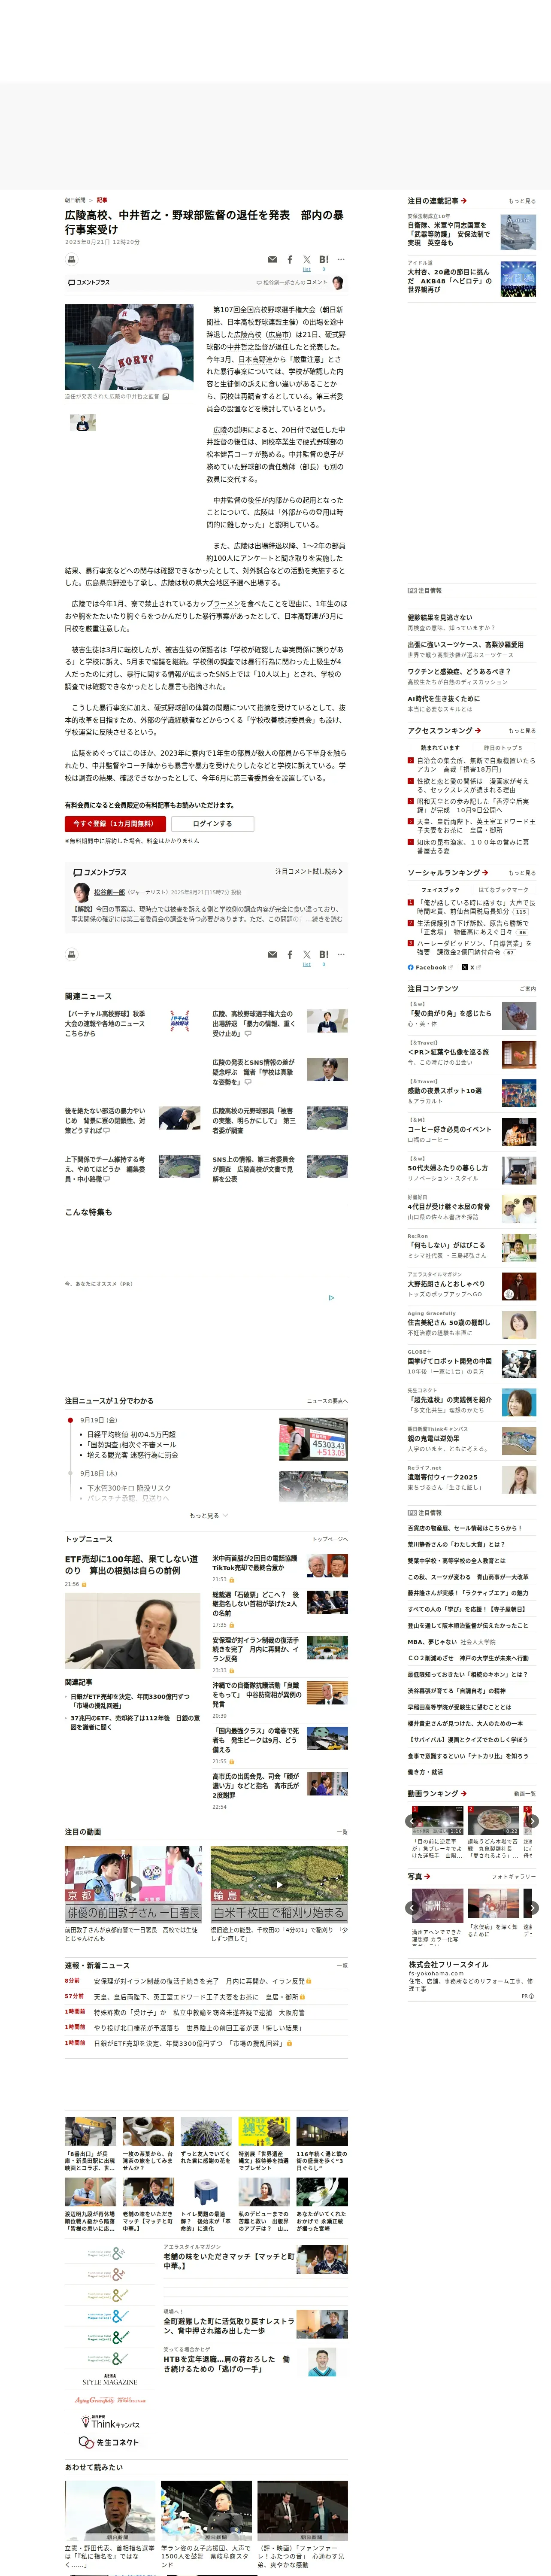This screenshot has height=2576, width=551.
Task: Open トップページへ link in top news
Action: pos(330,1540)
